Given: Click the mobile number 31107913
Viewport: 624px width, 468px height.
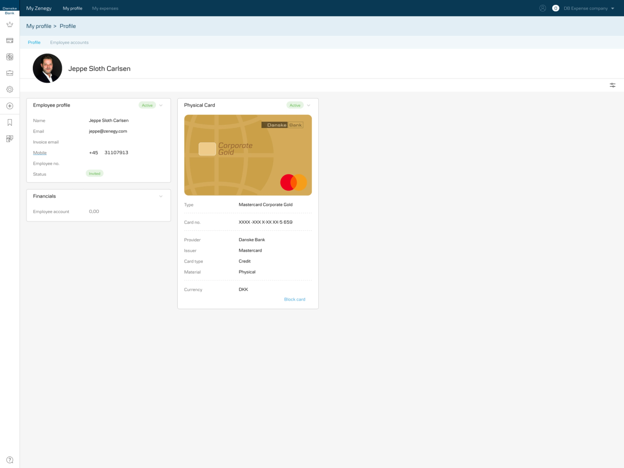Looking at the screenshot, I should [116, 153].
